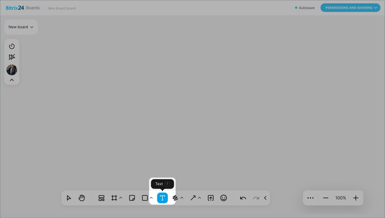Viewport: 385px width, 218px height.
Task: Open the New board dropdown
Action: coord(21,27)
